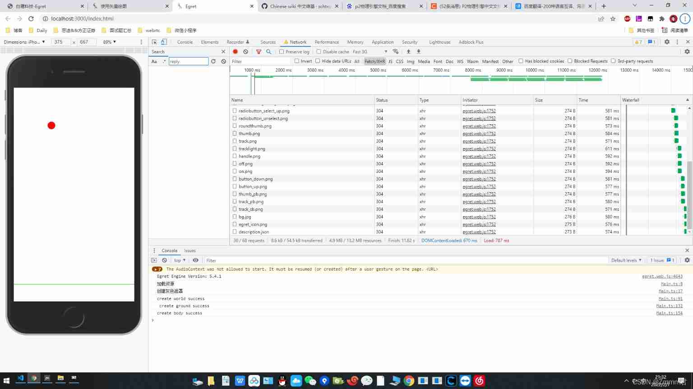Click the network timeline overview at 8000 ms
This screenshot has height=389, width=693.
click(x=473, y=79)
